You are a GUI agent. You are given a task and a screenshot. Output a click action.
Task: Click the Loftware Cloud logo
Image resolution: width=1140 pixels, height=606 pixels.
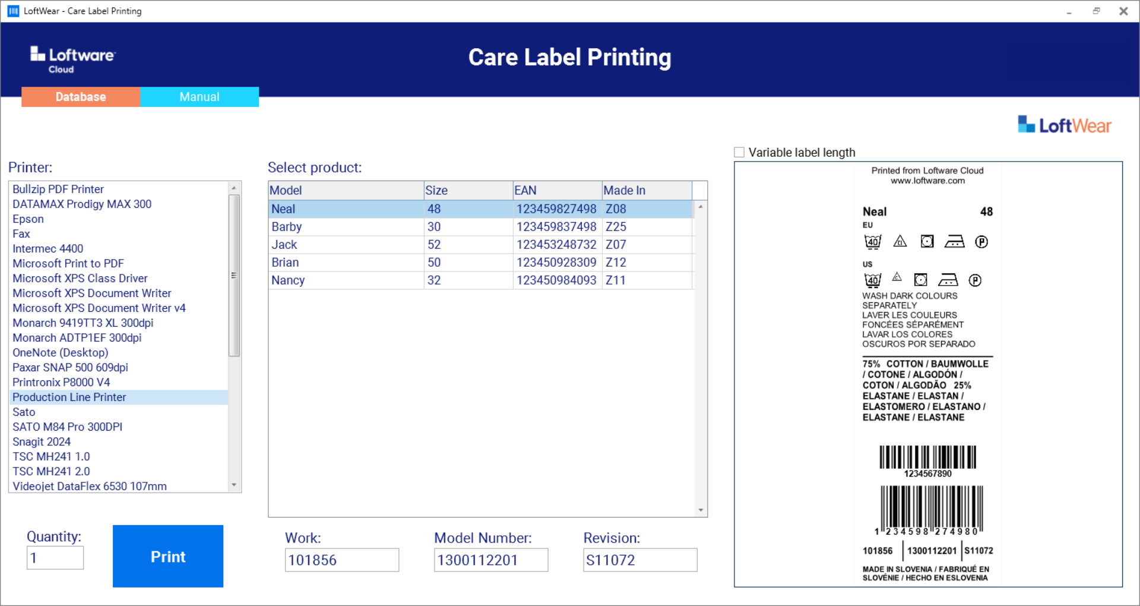tap(72, 59)
